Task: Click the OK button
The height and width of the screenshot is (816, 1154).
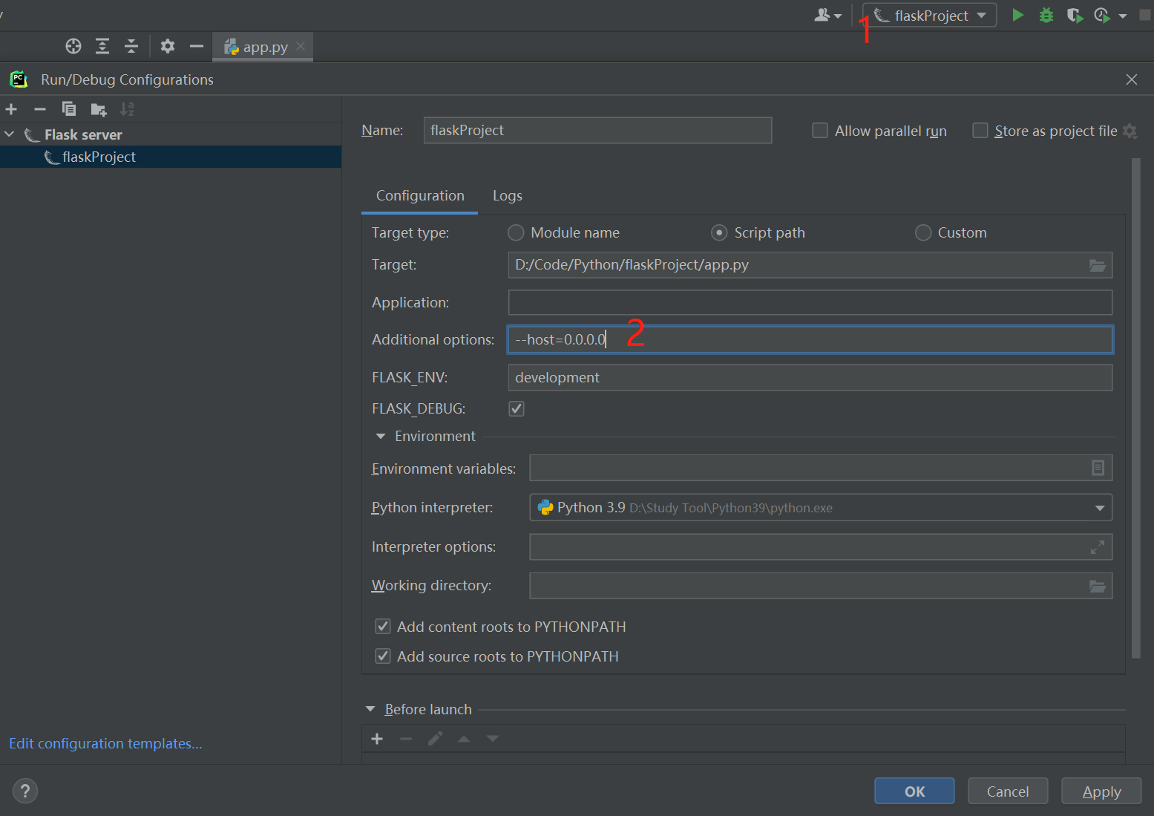Action: click(914, 791)
